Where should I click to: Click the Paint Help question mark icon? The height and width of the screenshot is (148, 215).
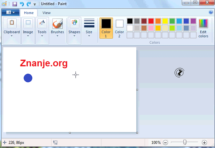tap(211, 12)
